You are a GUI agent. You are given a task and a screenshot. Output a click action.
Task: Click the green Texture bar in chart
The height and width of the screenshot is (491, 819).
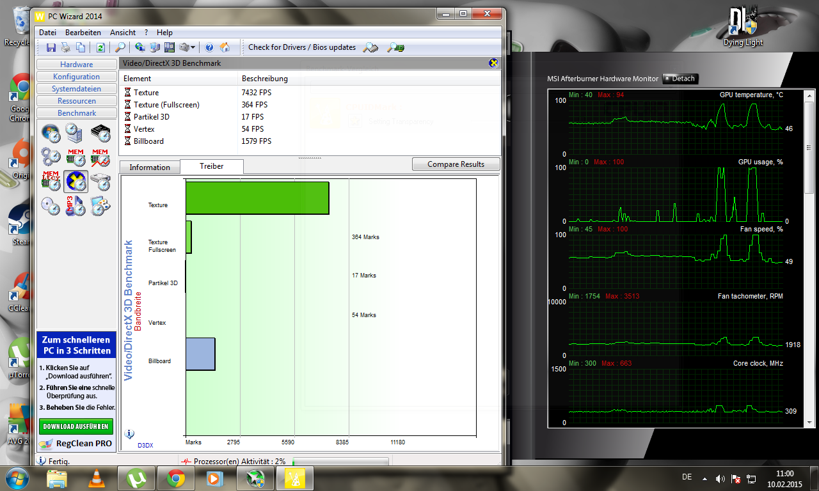click(x=257, y=198)
